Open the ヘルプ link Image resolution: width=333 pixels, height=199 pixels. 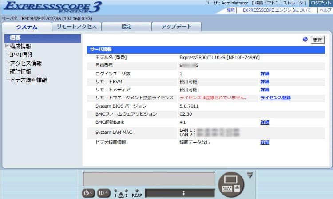[325, 10]
